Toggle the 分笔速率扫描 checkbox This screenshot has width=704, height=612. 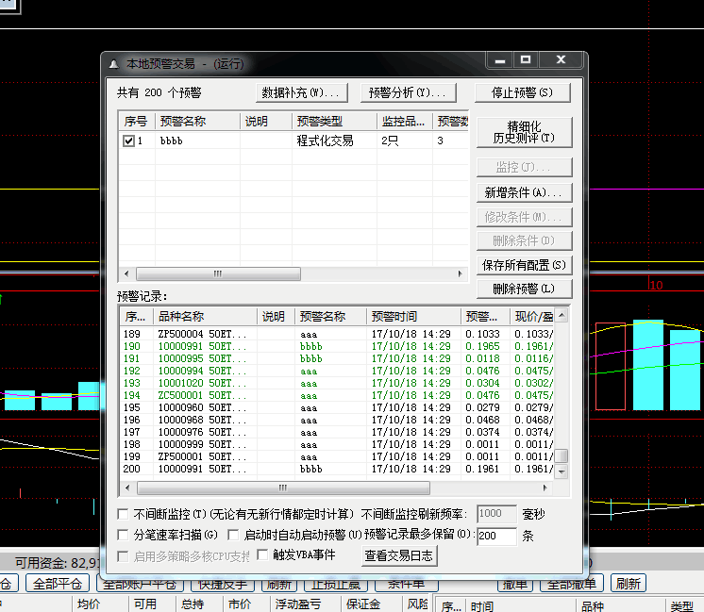tap(123, 535)
